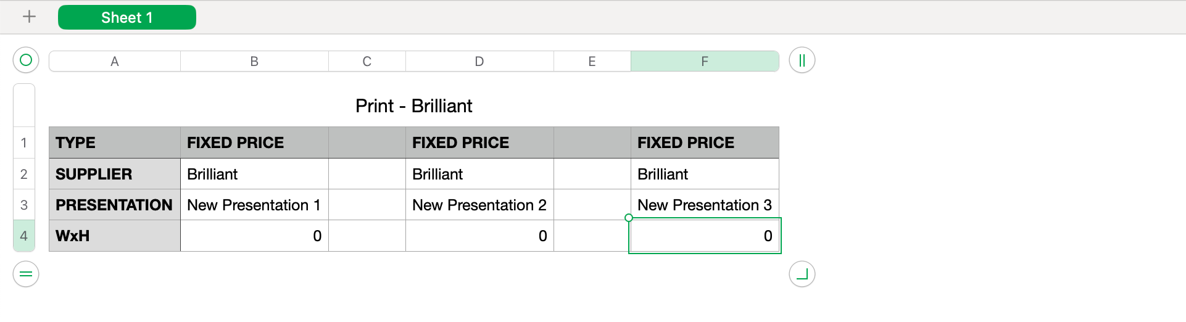Screen dimensions: 1186x322
Task: Select column B header
Action: [x=254, y=61]
